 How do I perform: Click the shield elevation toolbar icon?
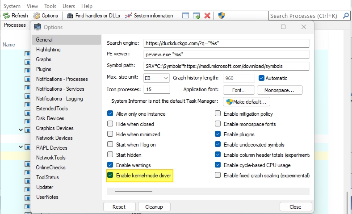pos(222,16)
